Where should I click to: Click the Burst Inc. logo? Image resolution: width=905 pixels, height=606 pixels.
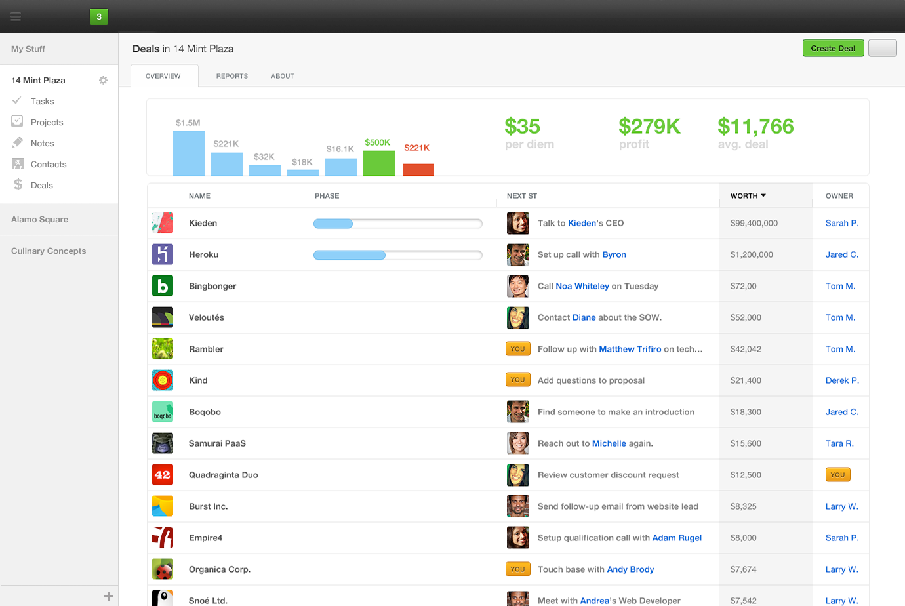click(163, 506)
